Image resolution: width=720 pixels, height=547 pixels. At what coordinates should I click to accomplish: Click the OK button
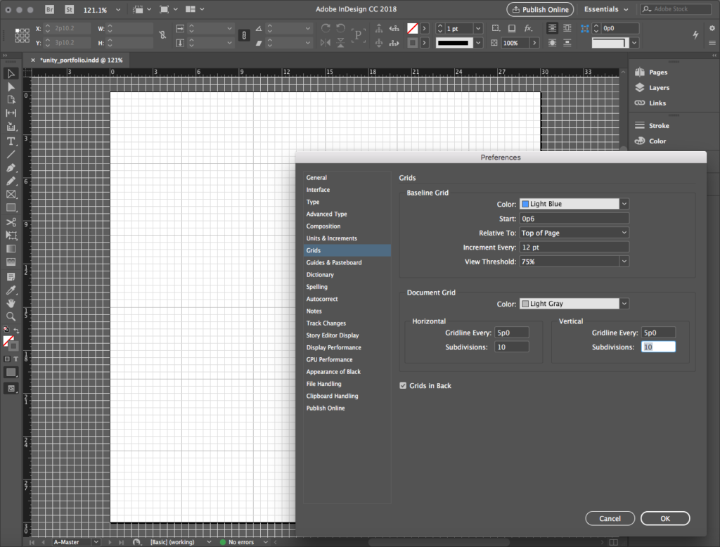coord(664,518)
